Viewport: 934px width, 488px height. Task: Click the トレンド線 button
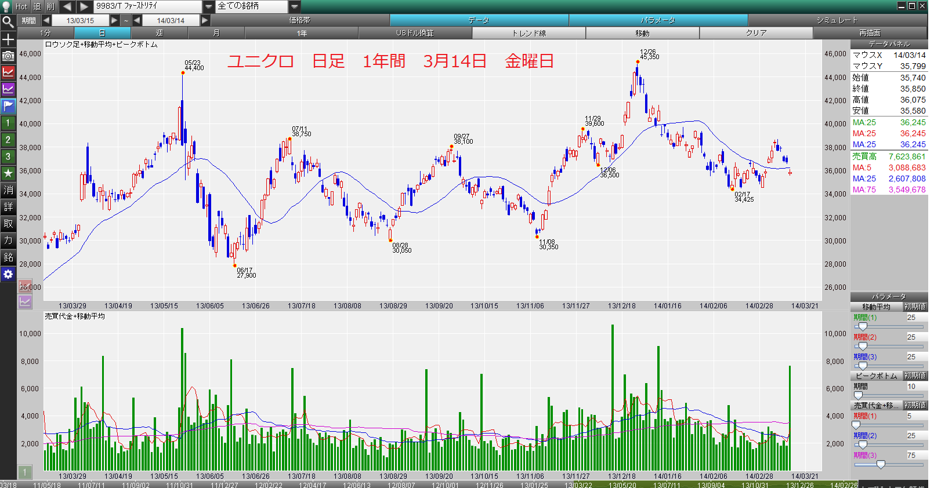pyautogui.click(x=529, y=33)
